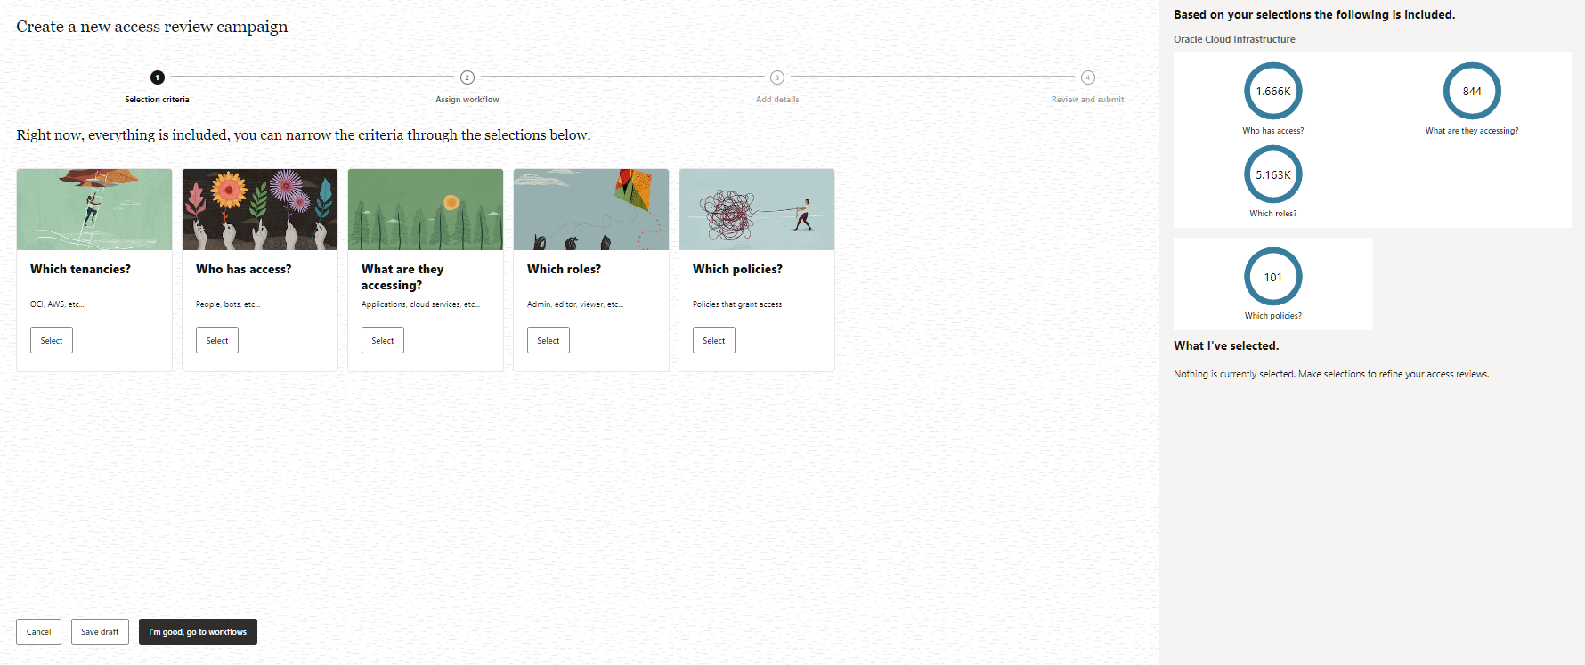Click the 101 Which policies donut
Image resolution: width=1585 pixels, height=665 pixels.
(1273, 277)
